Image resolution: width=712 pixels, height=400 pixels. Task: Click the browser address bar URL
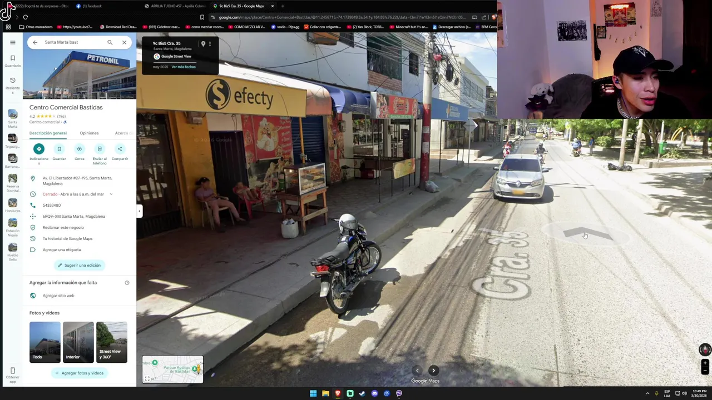pyautogui.click(x=342, y=17)
